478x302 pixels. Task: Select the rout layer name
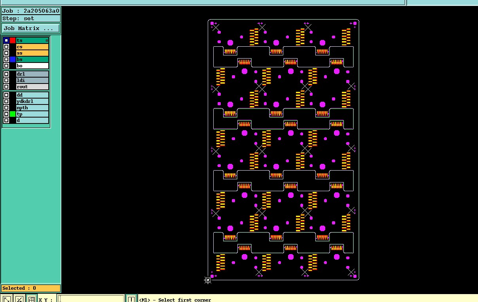(32, 87)
